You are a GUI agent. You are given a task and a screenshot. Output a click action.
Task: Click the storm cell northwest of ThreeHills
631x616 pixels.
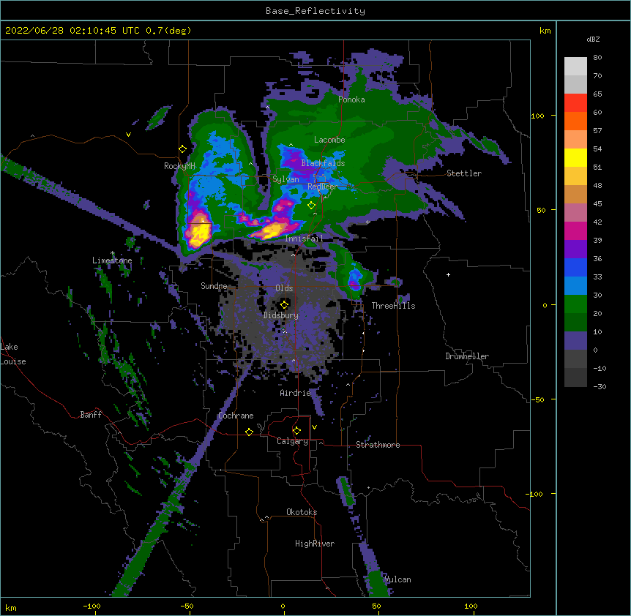point(354,279)
